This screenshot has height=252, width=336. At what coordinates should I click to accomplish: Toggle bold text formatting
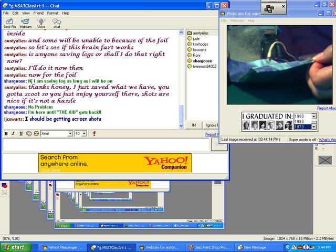coord(6,133)
